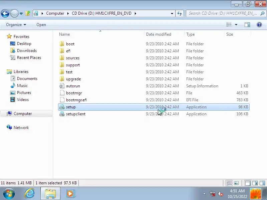
Task: Click autorun type Setup Information
Action: 202,86
